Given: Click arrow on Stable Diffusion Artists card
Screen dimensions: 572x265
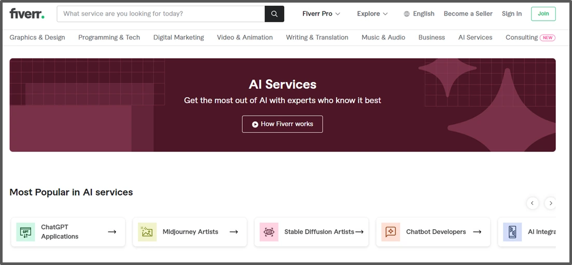Looking at the screenshot, I should 359,232.
